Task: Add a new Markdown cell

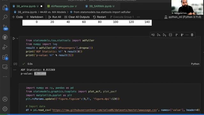Action: [x=35, y=17]
